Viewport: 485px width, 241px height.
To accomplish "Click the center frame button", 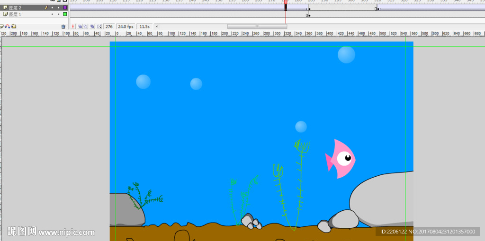I will (x=73, y=26).
